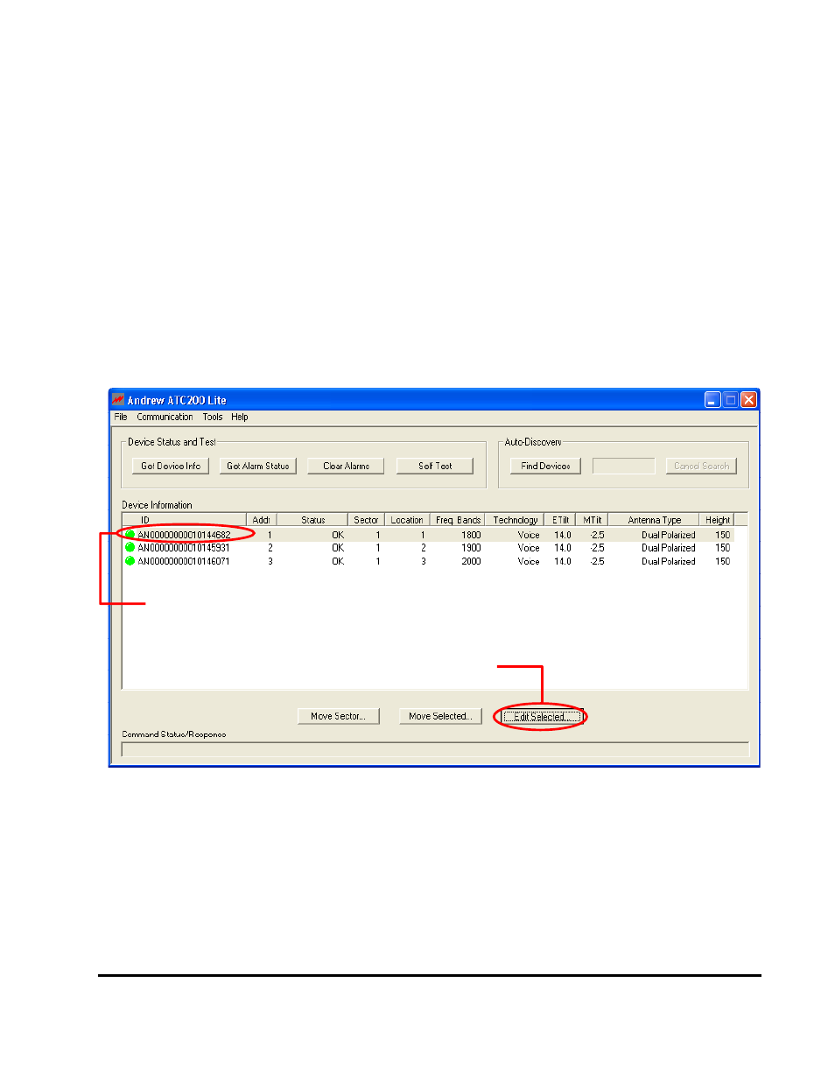Viewport: 835px width, 1081px height.
Task: Click green status icon for device AN0000000010144682
Action: click(x=130, y=535)
